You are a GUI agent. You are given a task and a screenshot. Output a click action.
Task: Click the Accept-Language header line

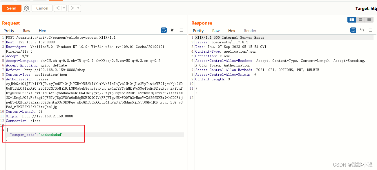click(x=83, y=61)
